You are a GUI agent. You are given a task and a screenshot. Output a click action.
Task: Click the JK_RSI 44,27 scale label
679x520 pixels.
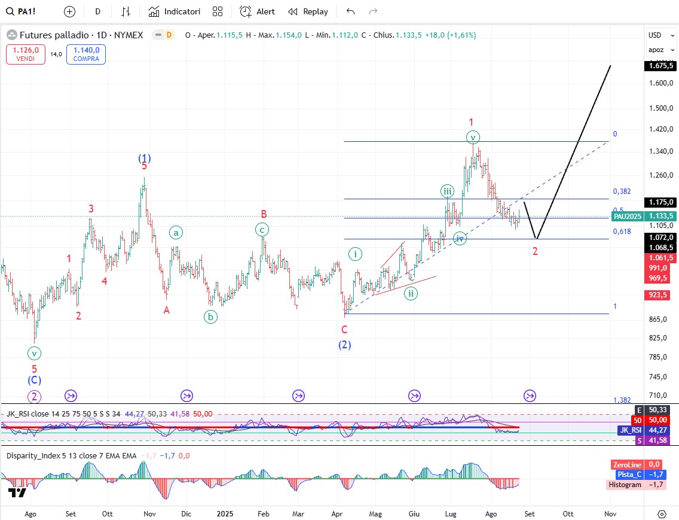644,430
